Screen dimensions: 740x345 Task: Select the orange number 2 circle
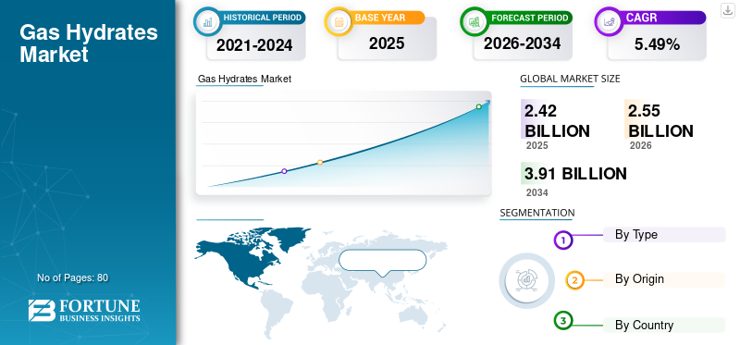click(x=574, y=280)
